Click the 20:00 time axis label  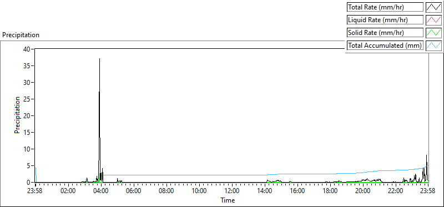click(x=363, y=190)
